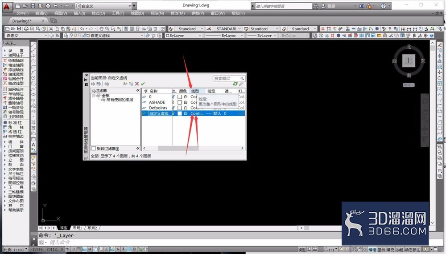Click the 上 face of the ViewCube
The image size is (446, 254).
tap(409, 60)
